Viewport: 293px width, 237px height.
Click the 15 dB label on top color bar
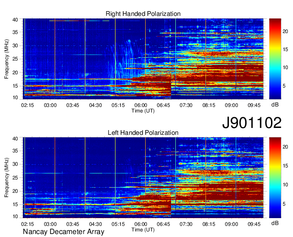[285, 49]
